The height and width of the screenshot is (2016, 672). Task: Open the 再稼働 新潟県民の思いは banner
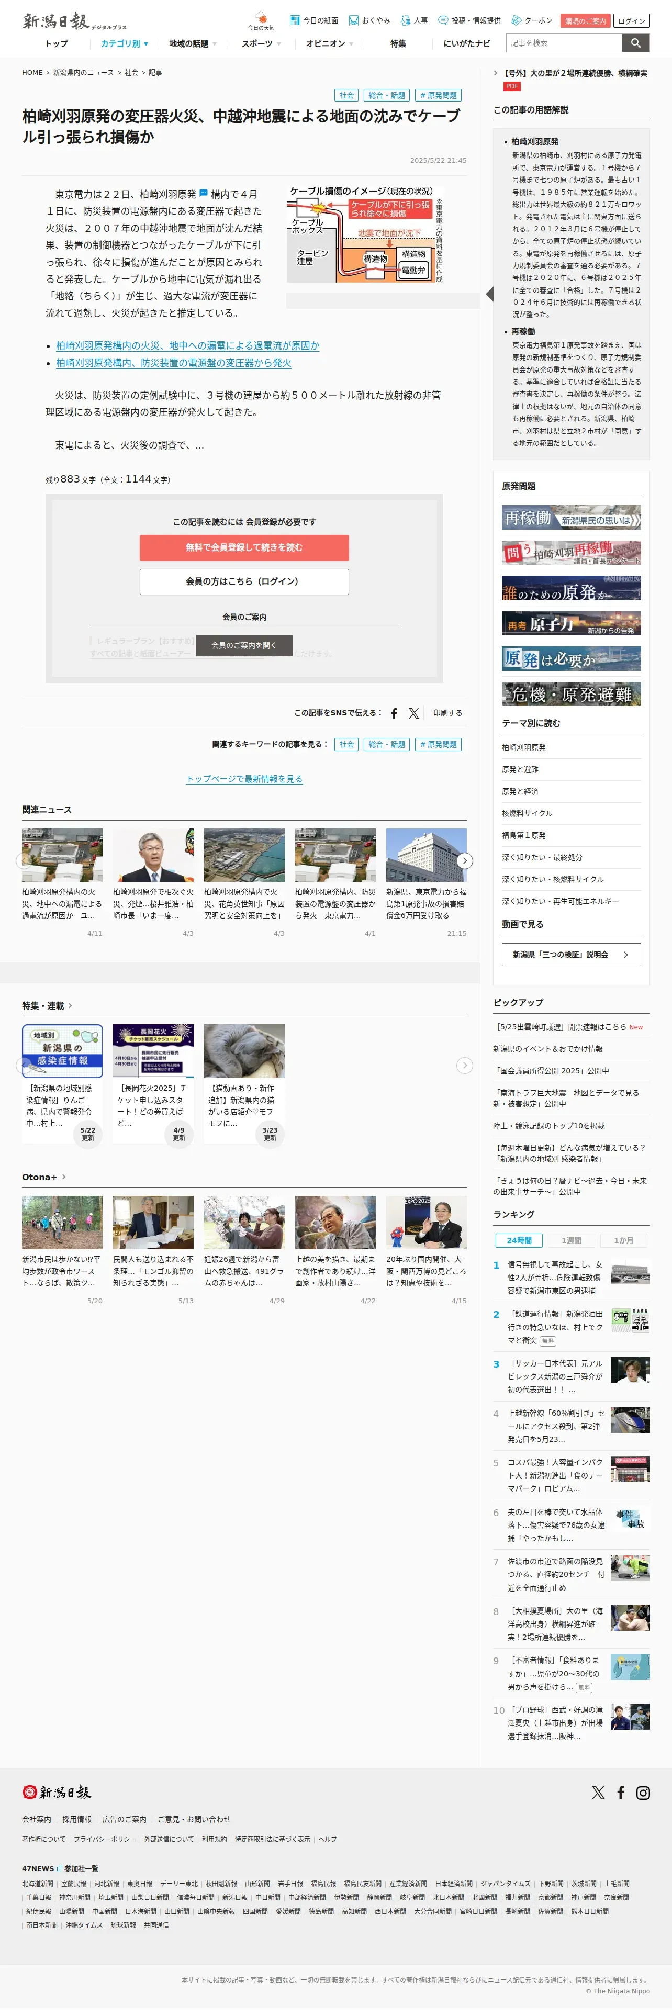tap(571, 518)
